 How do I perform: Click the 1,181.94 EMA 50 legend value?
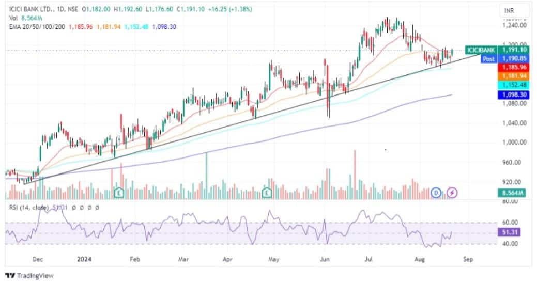tap(109, 27)
